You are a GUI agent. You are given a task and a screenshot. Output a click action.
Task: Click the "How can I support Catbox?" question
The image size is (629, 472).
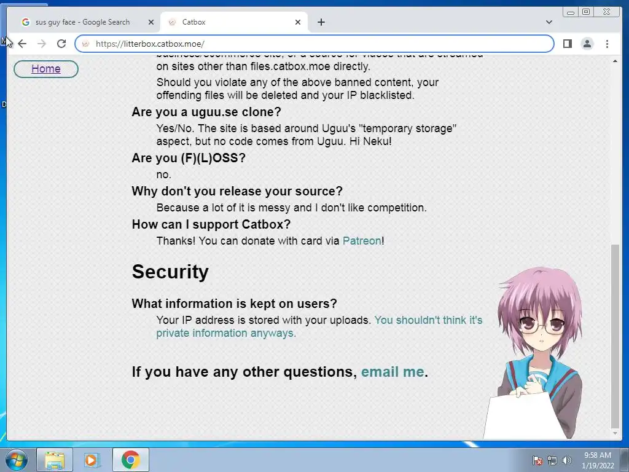211,224
